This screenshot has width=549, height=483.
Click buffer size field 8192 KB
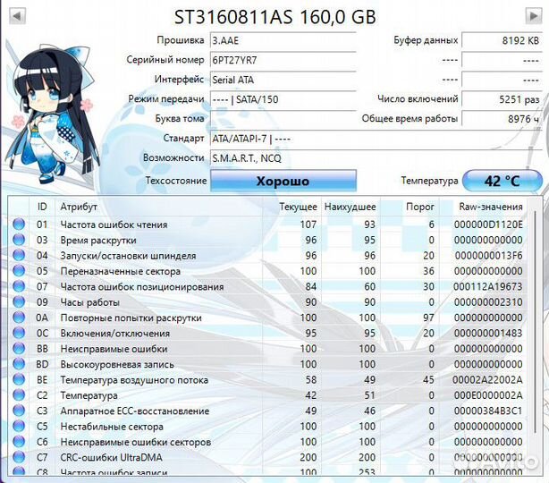[503, 40]
